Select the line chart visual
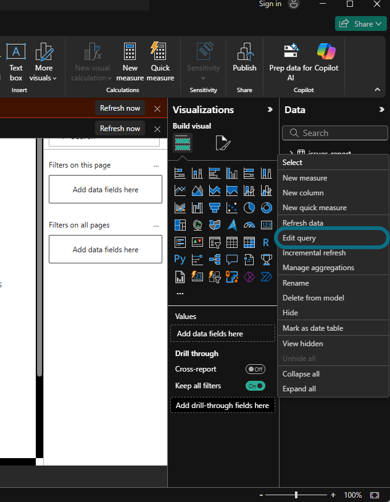This screenshot has width=390, height=502. 180,190
